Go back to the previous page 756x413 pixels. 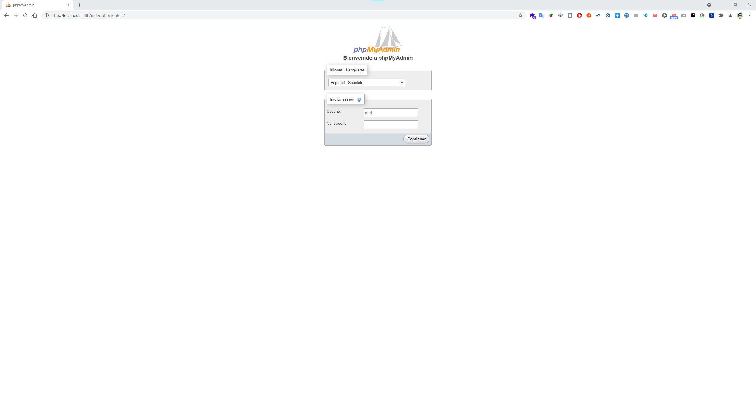click(x=6, y=15)
